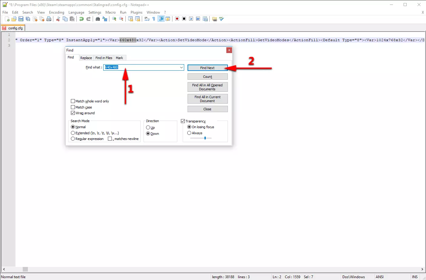Set search direction to Down
Screen dimensions: 426x280
coord(148,134)
